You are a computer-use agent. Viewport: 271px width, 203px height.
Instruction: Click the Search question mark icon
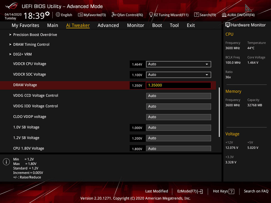tap(197, 15)
